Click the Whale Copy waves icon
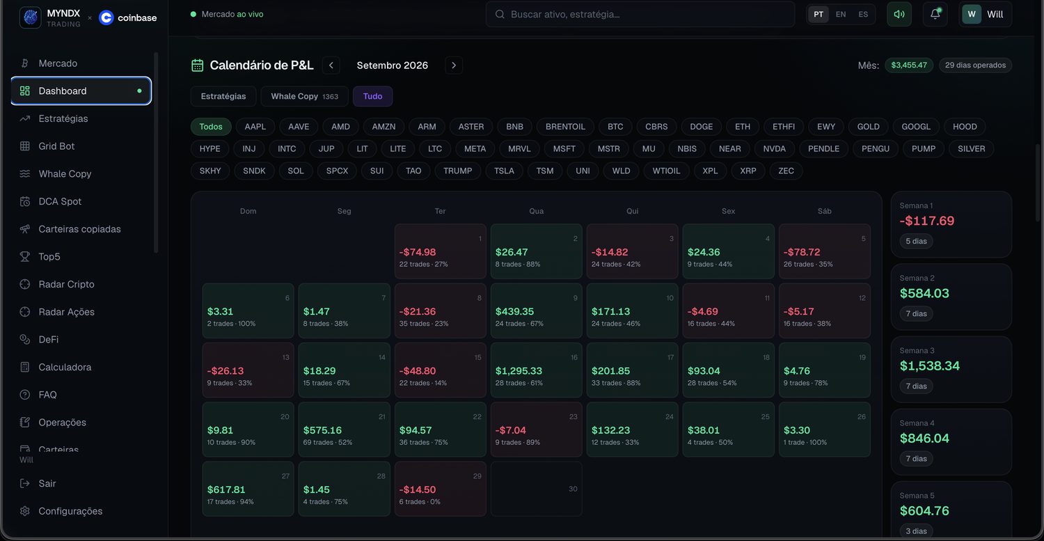 pos(25,174)
